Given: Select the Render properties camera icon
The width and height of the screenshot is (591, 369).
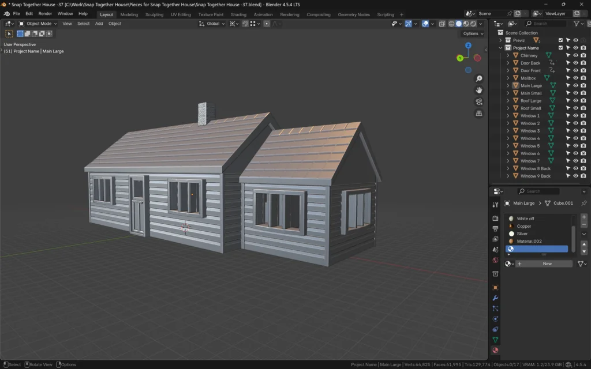Looking at the screenshot, I should click(495, 218).
